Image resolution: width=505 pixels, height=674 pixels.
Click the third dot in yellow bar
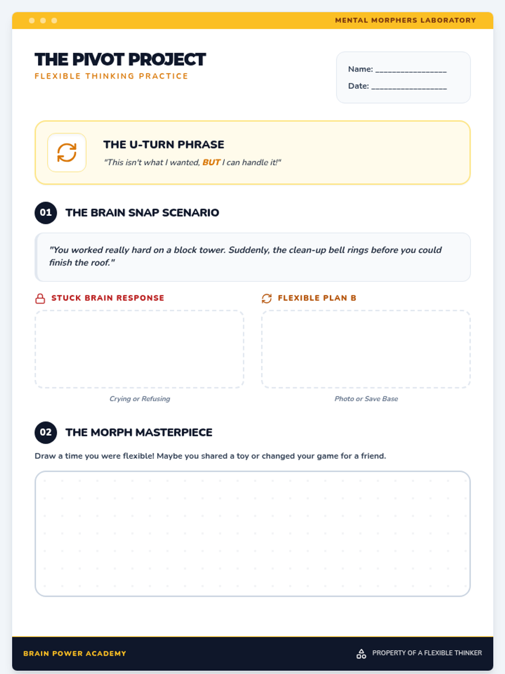click(x=54, y=21)
